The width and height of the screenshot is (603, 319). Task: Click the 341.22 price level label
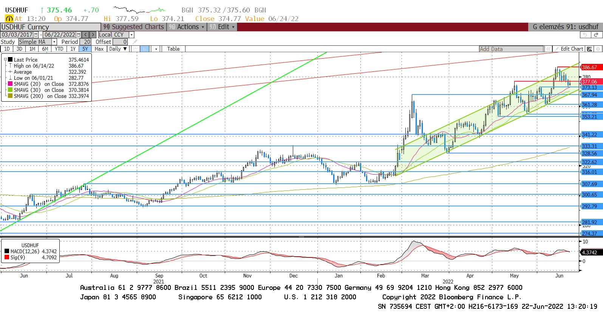(591, 135)
